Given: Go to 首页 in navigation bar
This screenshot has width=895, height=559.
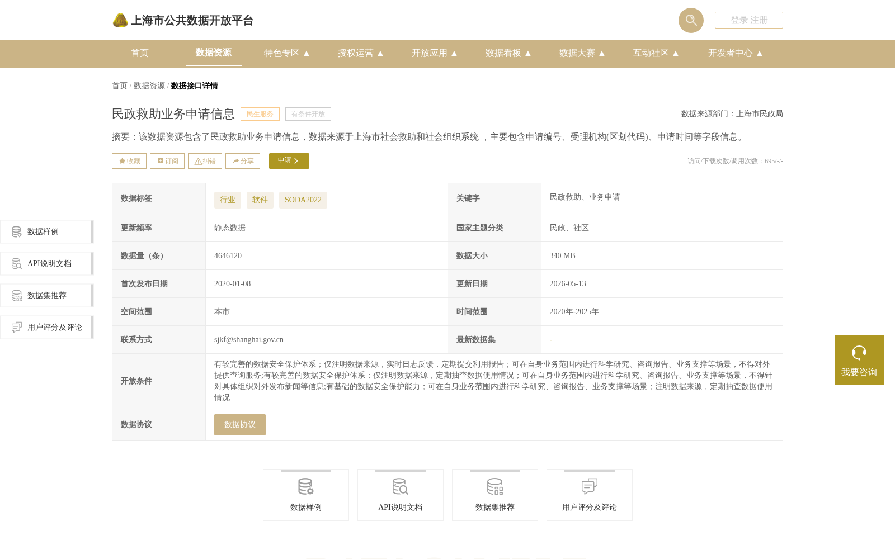Looking at the screenshot, I should pos(140,53).
